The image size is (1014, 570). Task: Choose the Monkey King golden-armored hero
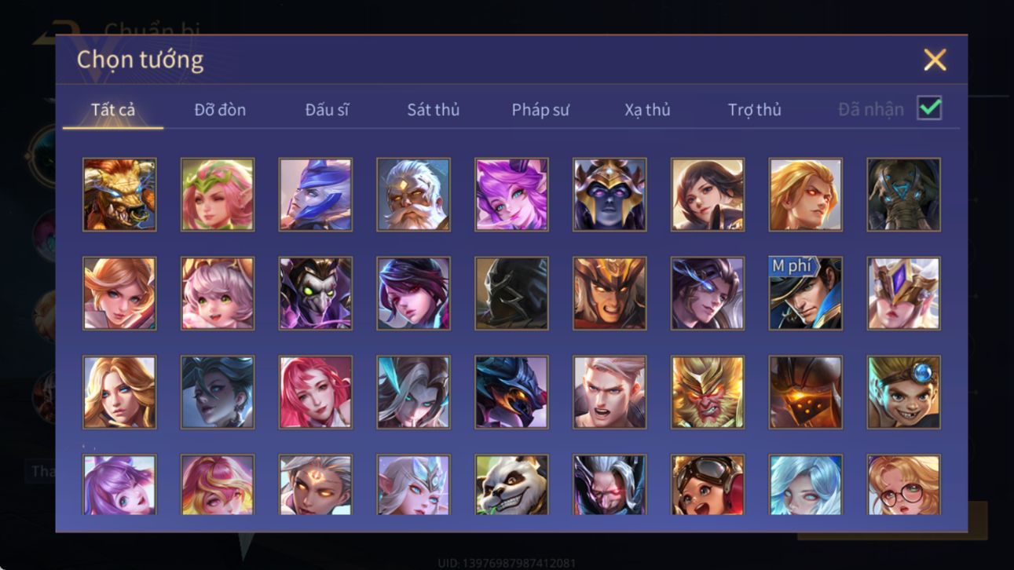point(707,392)
